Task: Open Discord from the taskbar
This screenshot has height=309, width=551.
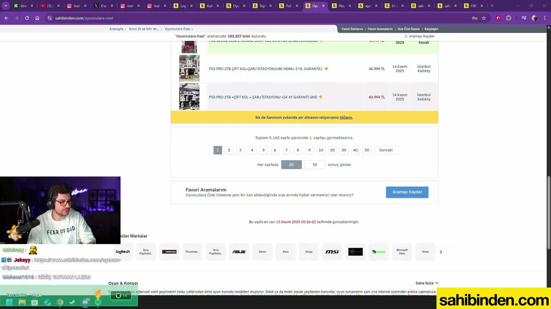Action: pos(85,302)
